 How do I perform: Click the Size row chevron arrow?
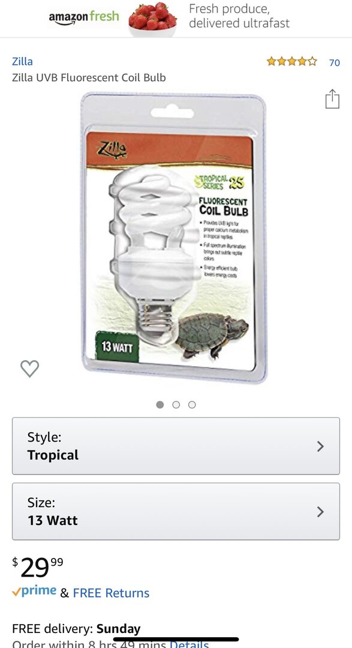[x=320, y=512]
